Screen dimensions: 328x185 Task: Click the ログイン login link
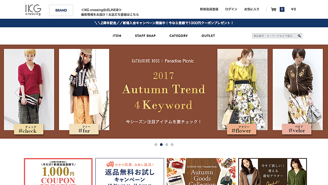click(231, 9)
